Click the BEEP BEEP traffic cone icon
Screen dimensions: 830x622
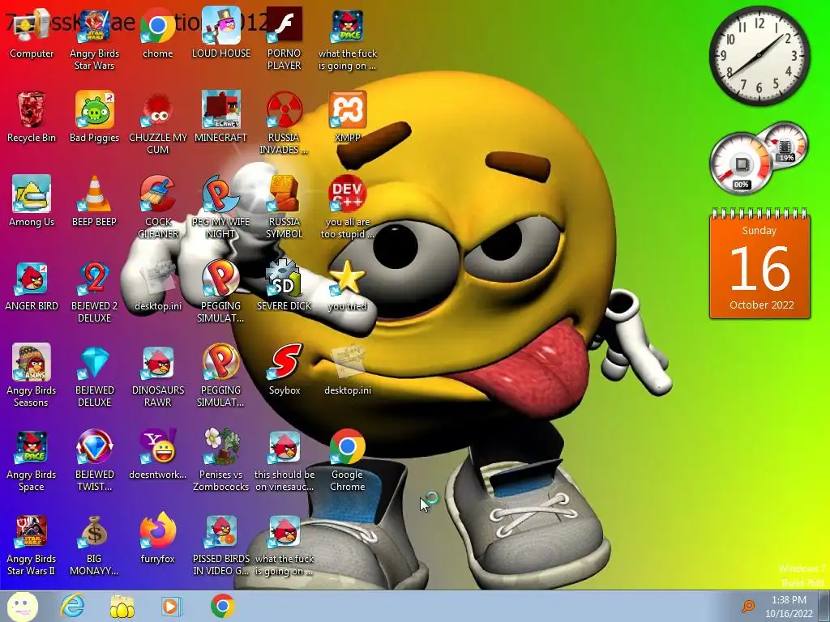pos(94,202)
